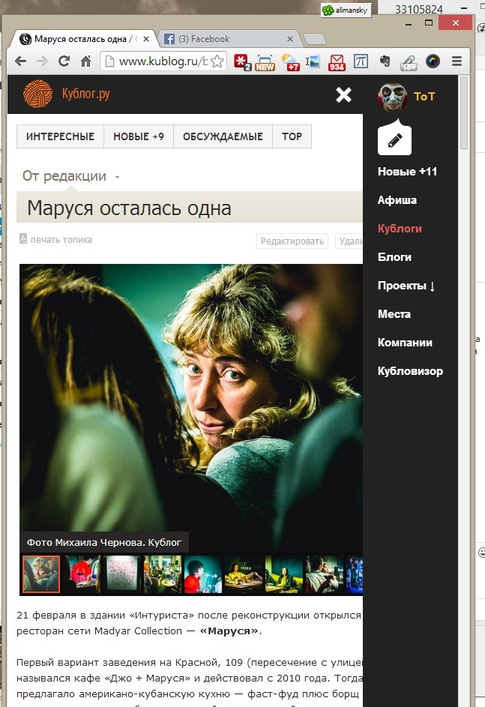485x707 pixels.
Task: Open Афиша in side menu
Action: (x=397, y=200)
